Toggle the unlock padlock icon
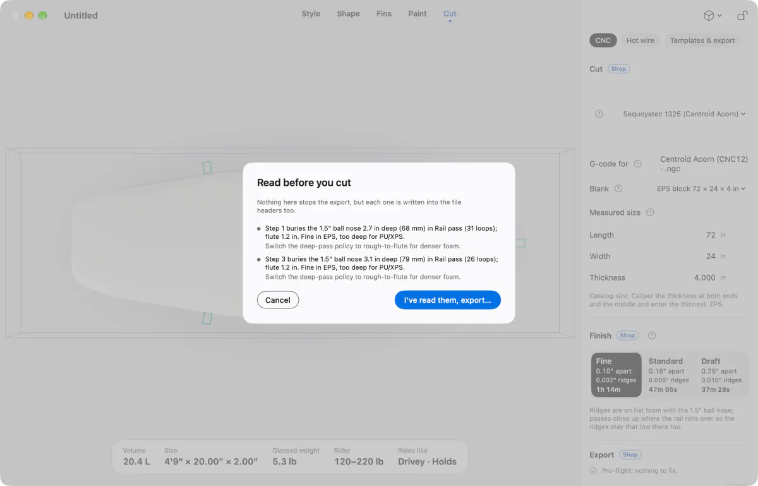758x486 pixels. (742, 15)
